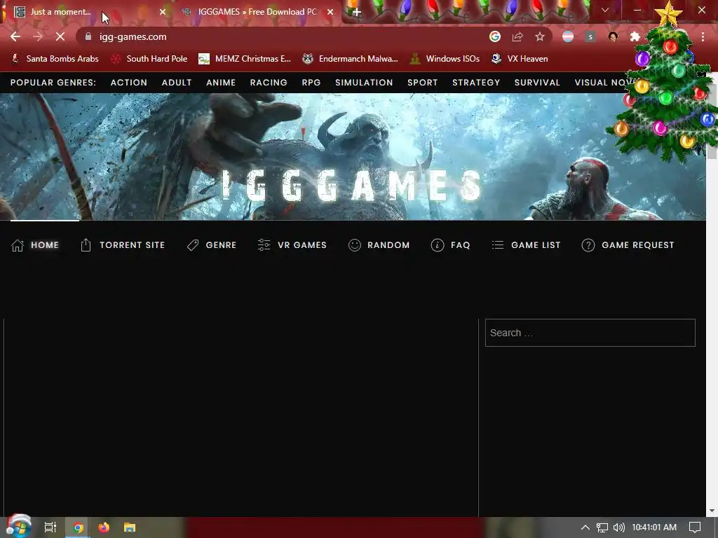Click the site Search field
The width and height of the screenshot is (718, 538).
pyautogui.click(x=590, y=333)
